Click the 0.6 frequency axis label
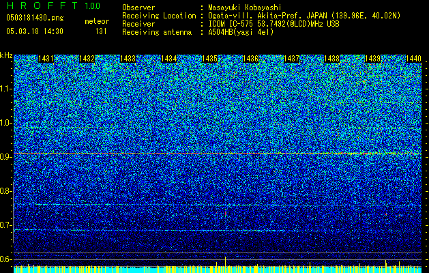Image resolution: width=429 pixels, height=273 pixels. coord(5,259)
